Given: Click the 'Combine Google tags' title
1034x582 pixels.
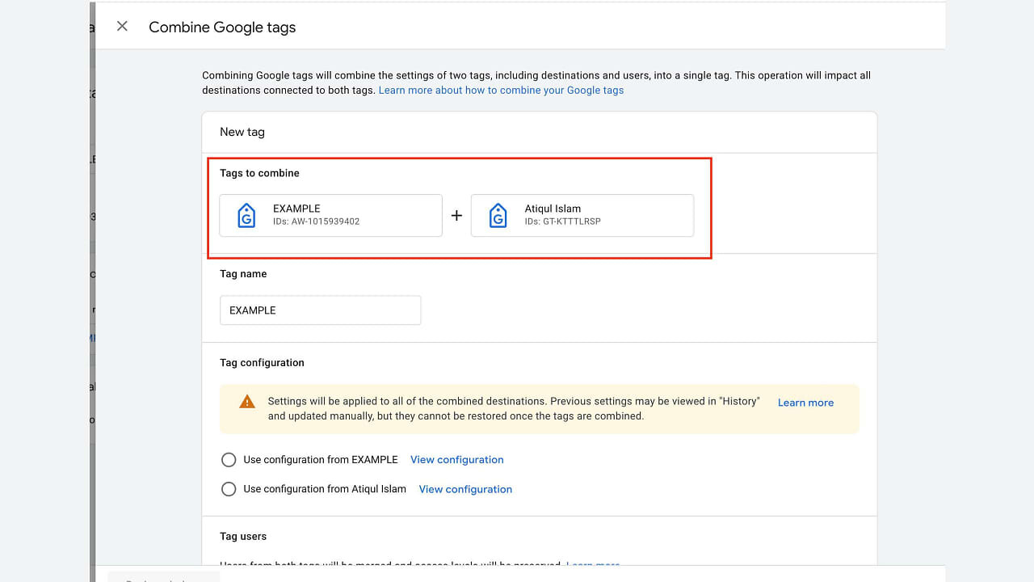Looking at the screenshot, I should coord(222,27).
